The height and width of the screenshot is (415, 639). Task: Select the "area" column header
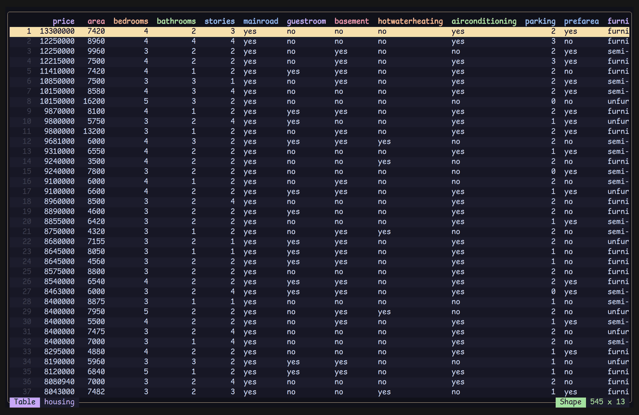click(x=96, y=21)
